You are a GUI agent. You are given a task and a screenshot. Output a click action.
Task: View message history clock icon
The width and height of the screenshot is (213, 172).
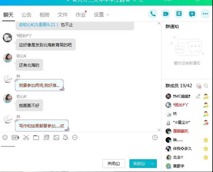155,137
